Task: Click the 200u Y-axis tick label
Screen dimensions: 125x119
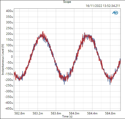Action: (x=10, y=34)
